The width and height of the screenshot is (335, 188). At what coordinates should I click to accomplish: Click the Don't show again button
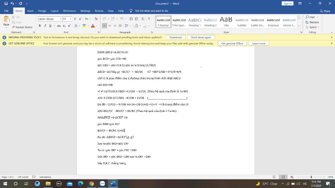(x=201, y=37)
